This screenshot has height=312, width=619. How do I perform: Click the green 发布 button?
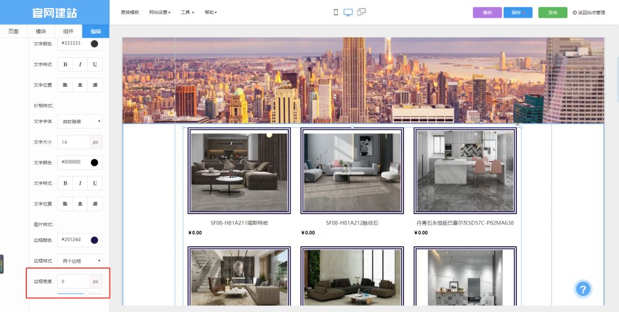click(553, 13)
